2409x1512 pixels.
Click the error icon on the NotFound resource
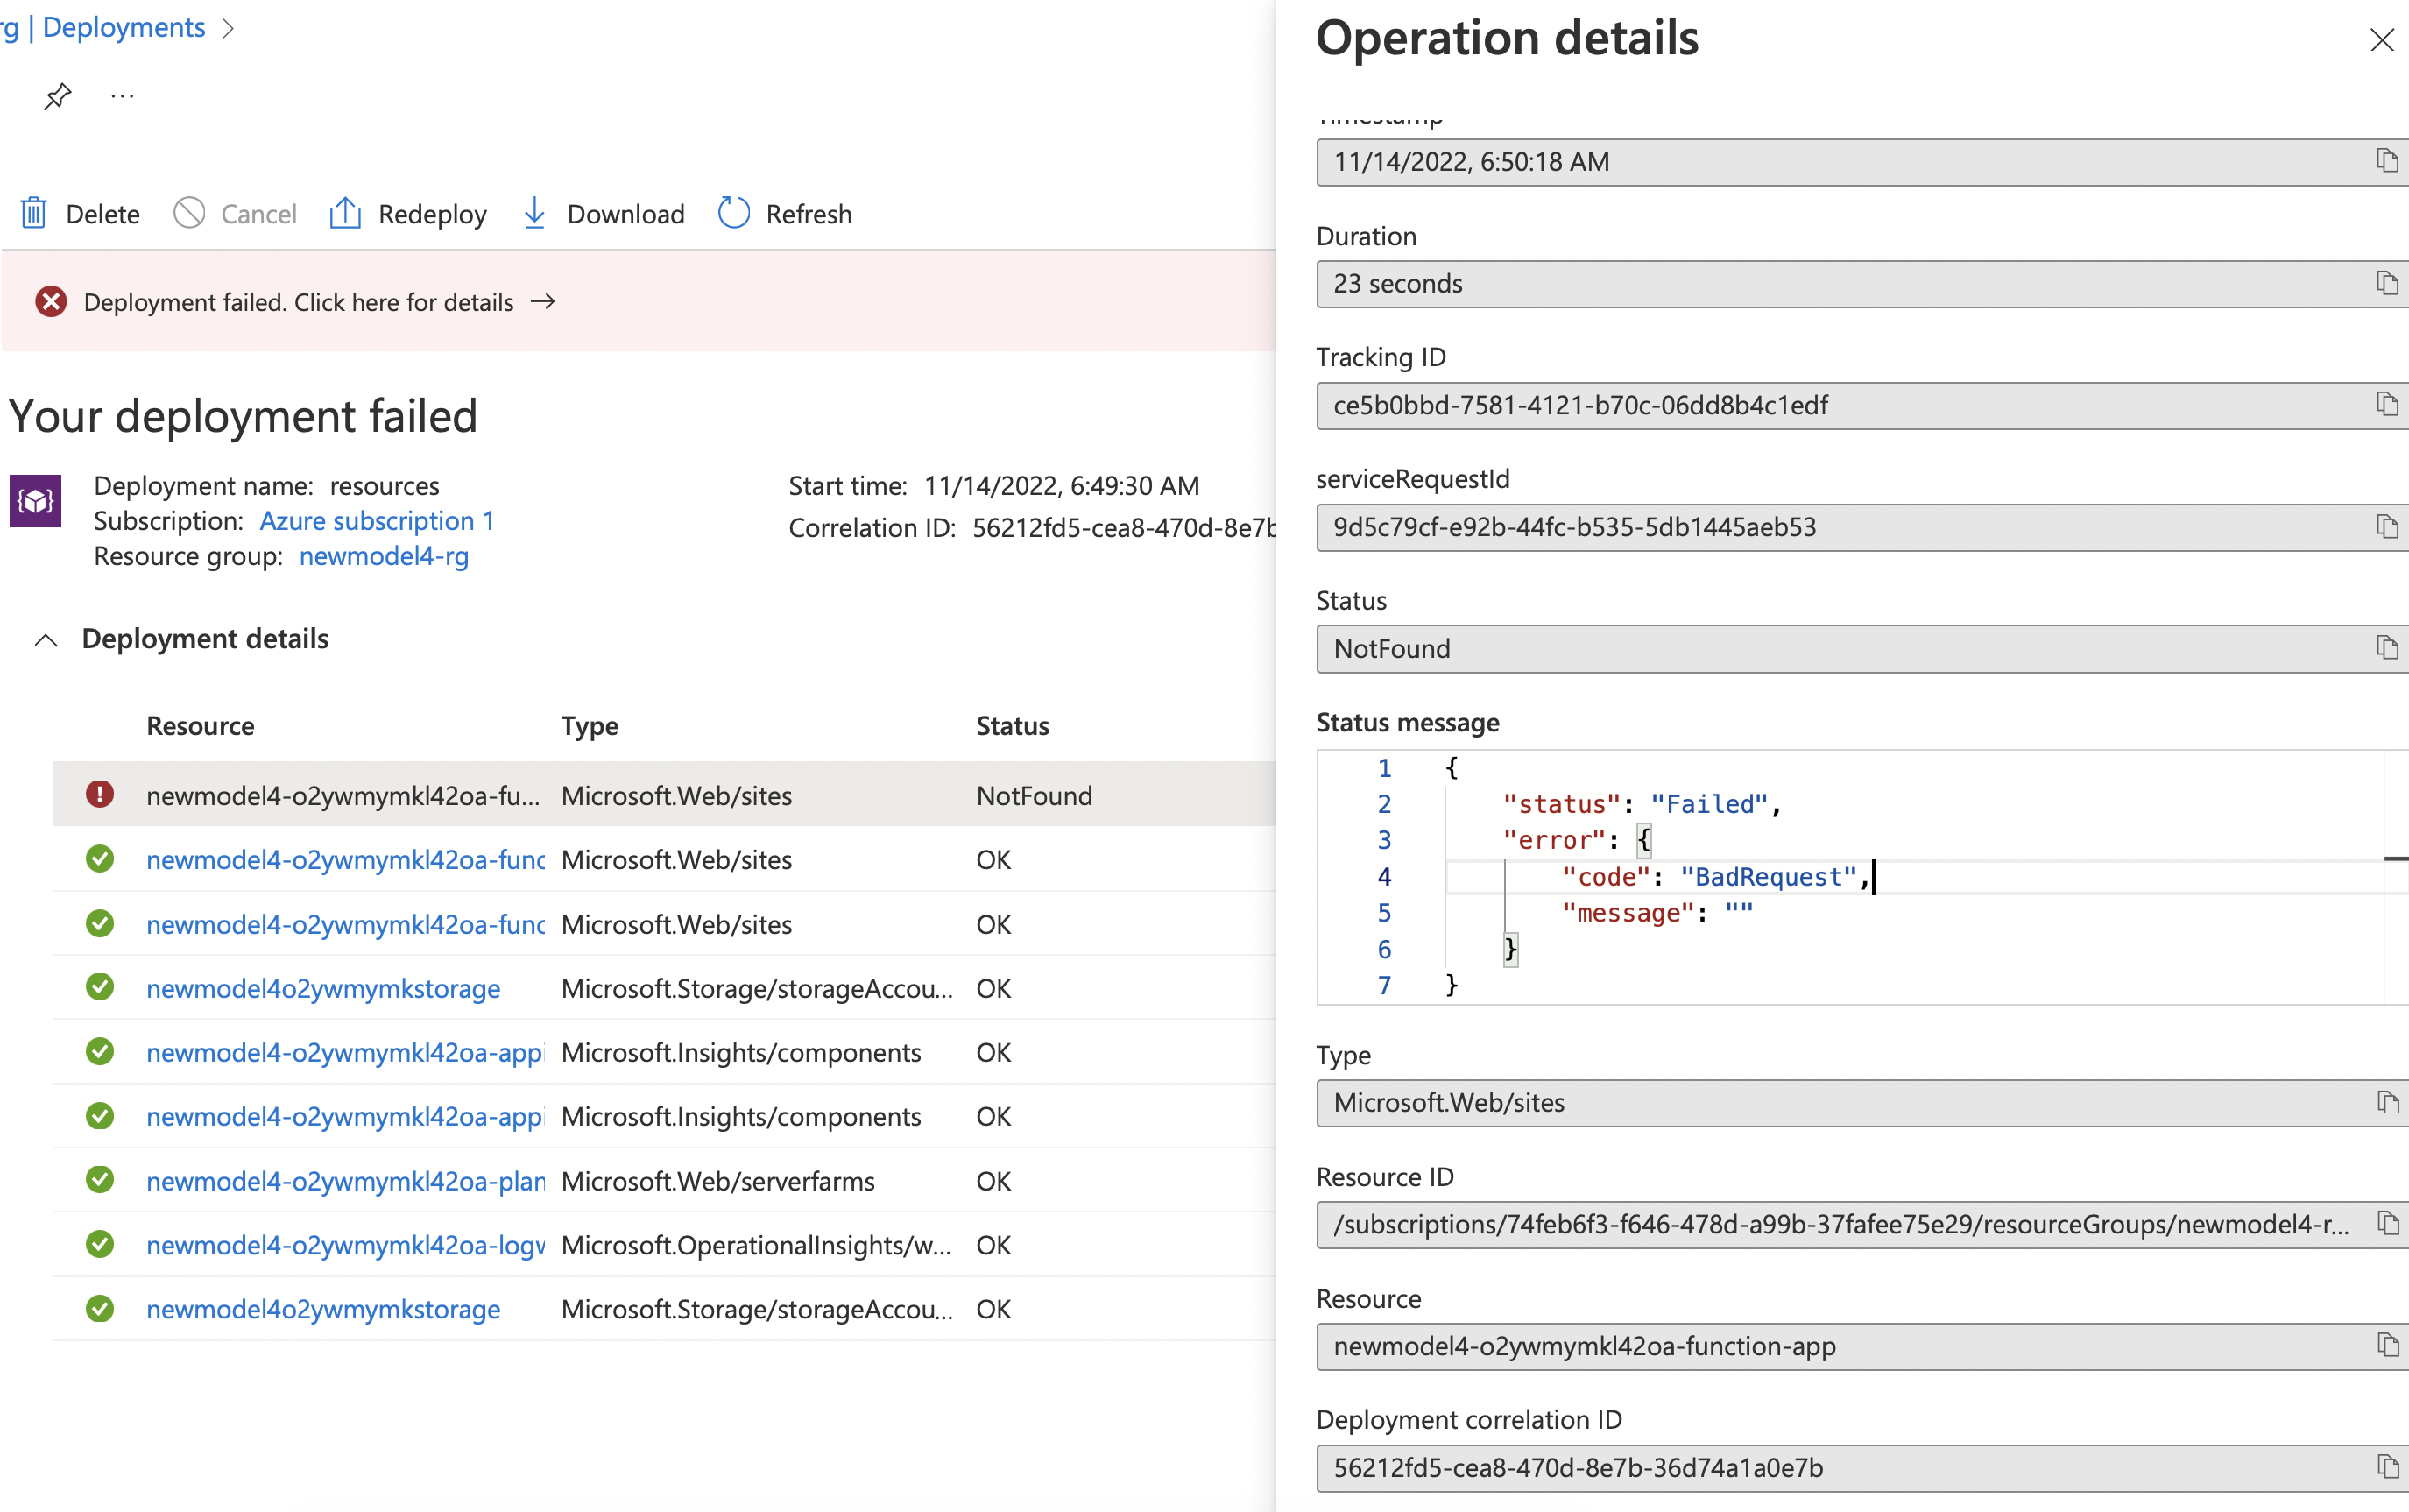point(100,794)
